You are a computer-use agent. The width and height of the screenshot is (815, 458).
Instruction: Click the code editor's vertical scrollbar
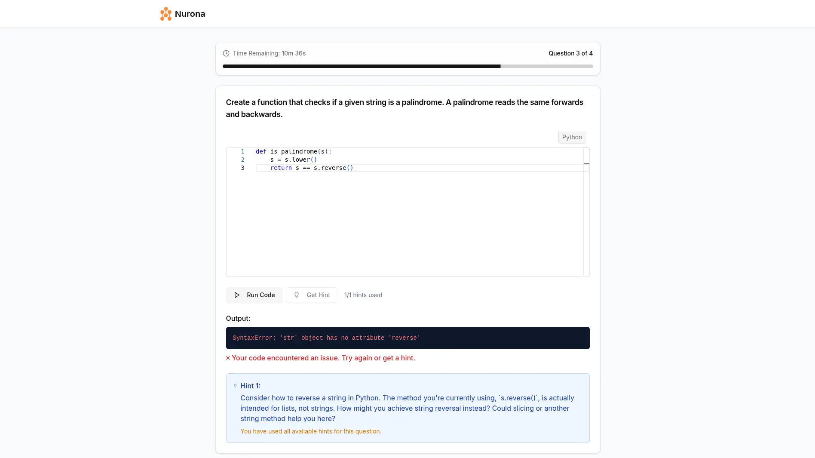586,212
